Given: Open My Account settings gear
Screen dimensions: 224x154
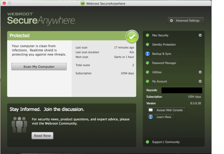Looking at the screenshot, I should [x=200, y=81].
